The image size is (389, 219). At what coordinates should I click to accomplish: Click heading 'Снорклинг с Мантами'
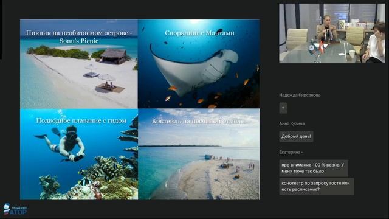(199, 33)
